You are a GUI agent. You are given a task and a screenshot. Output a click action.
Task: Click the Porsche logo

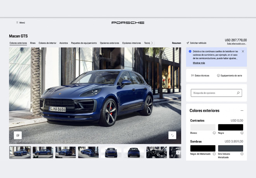[x=128, y=23]
